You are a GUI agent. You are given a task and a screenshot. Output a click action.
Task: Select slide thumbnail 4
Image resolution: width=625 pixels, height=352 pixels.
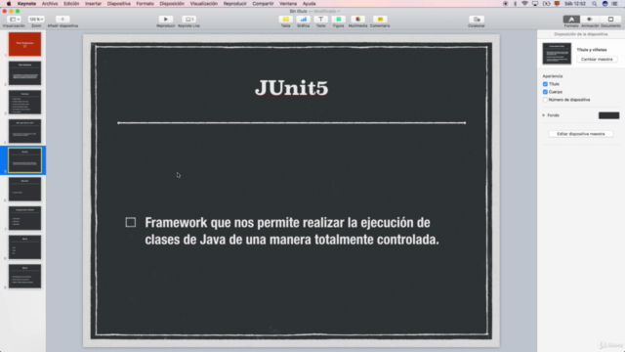[x=24, y=131]
